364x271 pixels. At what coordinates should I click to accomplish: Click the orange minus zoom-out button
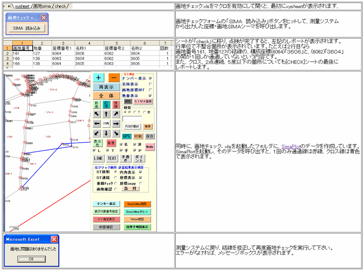[x=114, y=78]
